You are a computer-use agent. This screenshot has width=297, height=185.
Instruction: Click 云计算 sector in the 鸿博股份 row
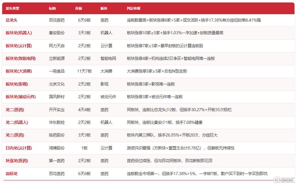[106, 148]
